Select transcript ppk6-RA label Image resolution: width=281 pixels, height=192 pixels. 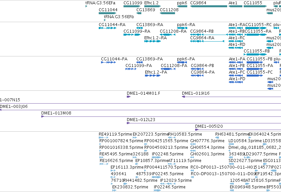(x=186, y=25)
